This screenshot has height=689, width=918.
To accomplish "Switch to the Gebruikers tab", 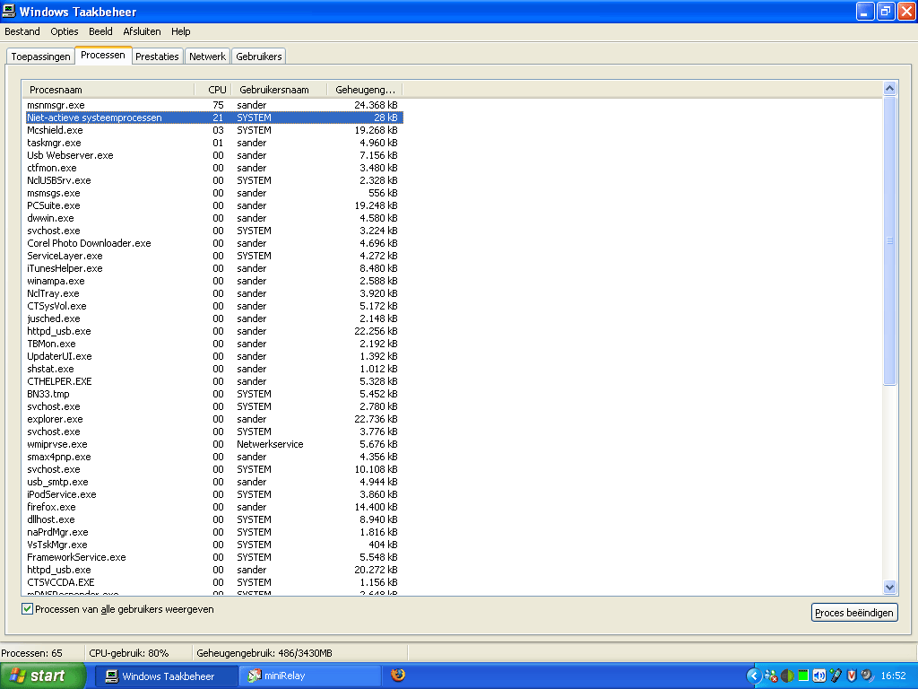I will click(x=259, y=57).
